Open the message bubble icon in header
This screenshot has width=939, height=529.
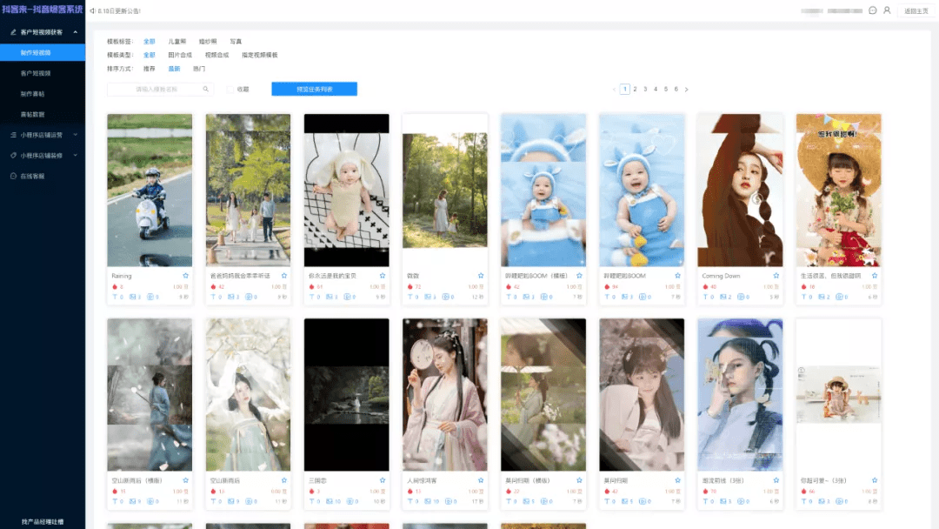click(872, 10)
